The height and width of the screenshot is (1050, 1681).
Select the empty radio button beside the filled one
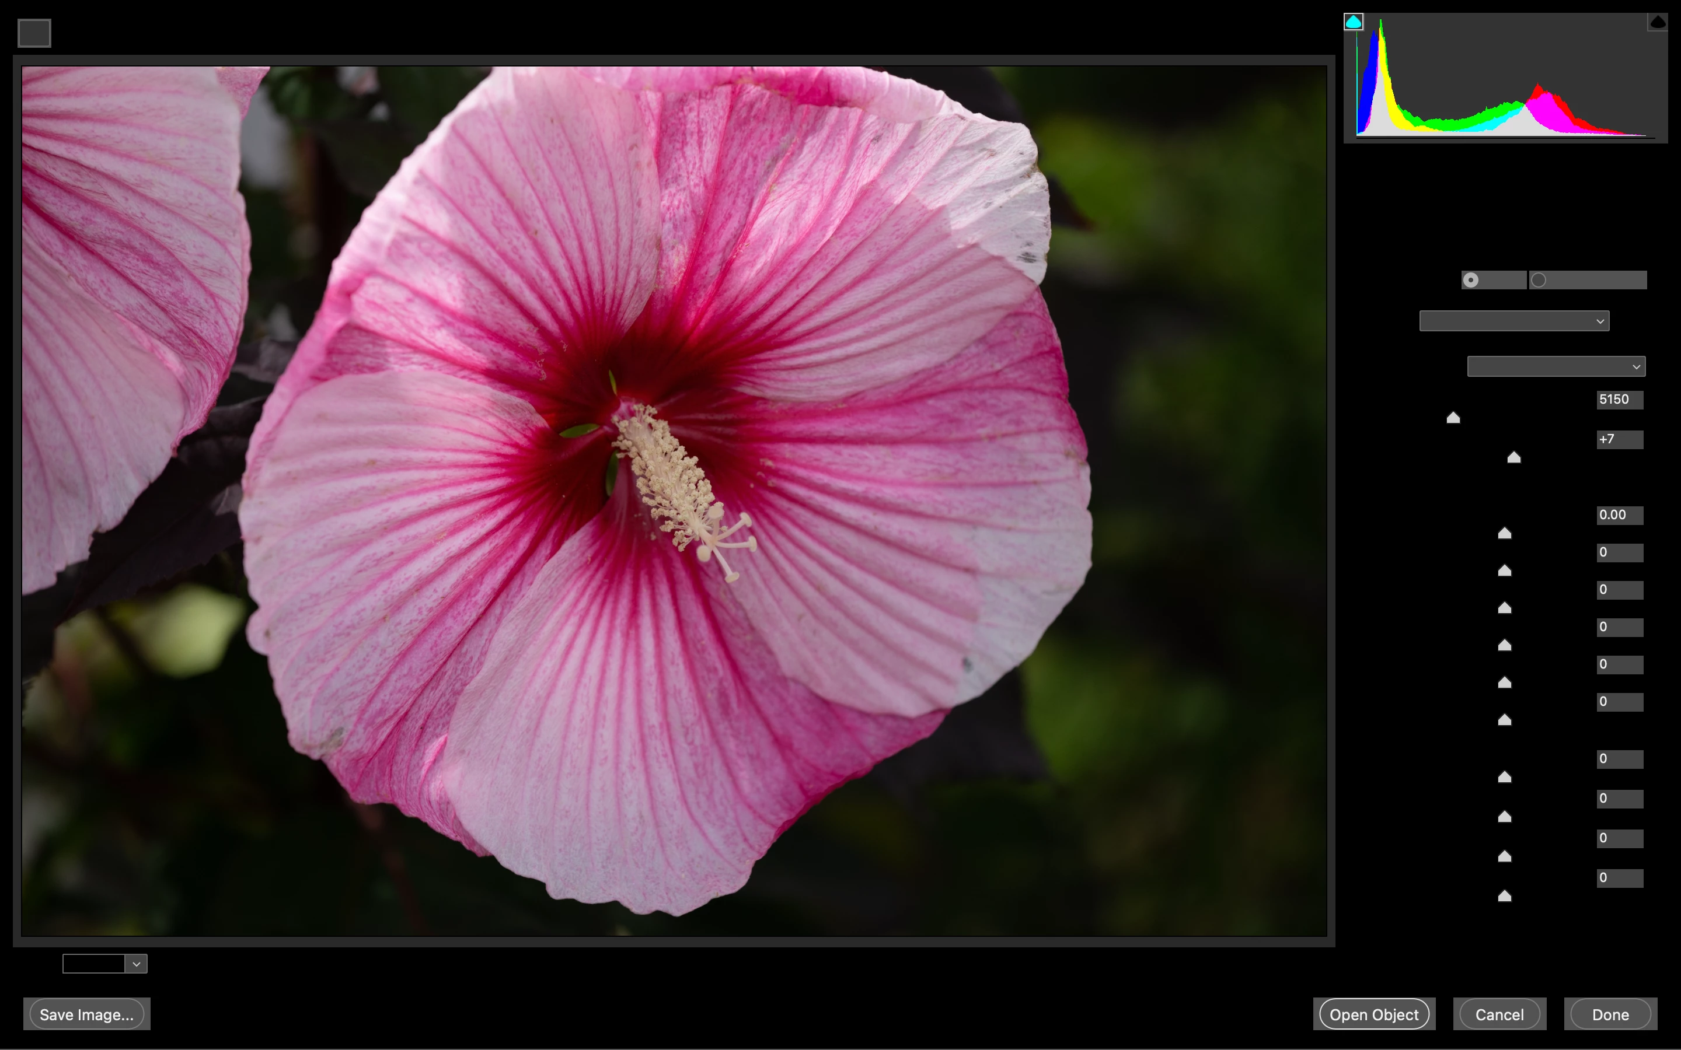tap(1539, 280)
